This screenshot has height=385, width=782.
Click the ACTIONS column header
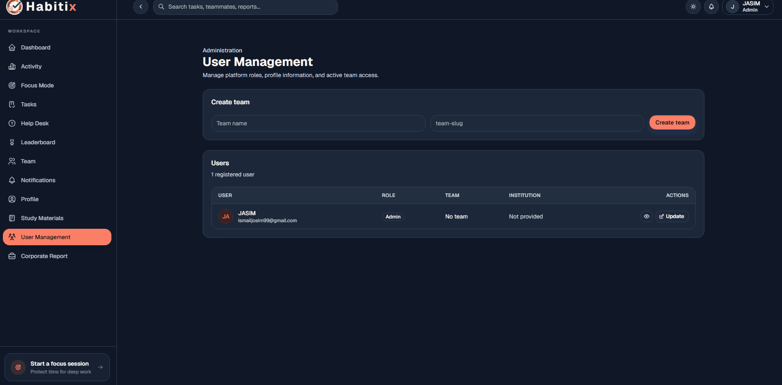click(677, 195)
